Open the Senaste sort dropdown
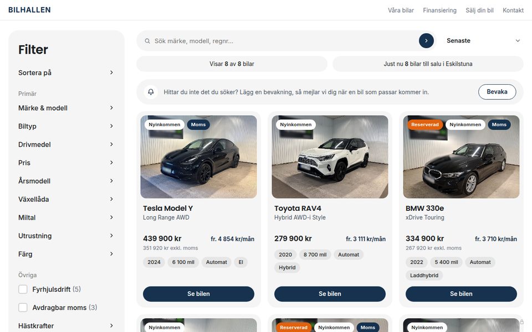 click(x=483, y=40)
